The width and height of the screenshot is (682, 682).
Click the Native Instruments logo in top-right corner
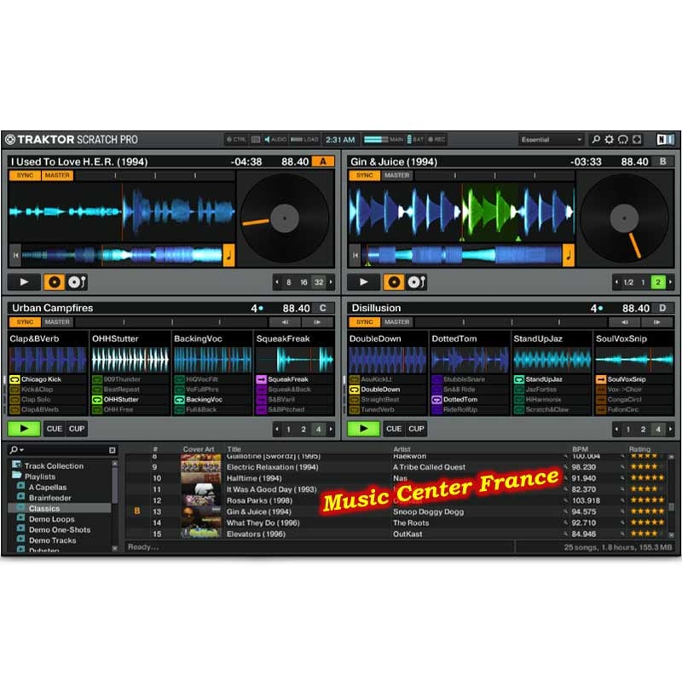click(665, 140)
